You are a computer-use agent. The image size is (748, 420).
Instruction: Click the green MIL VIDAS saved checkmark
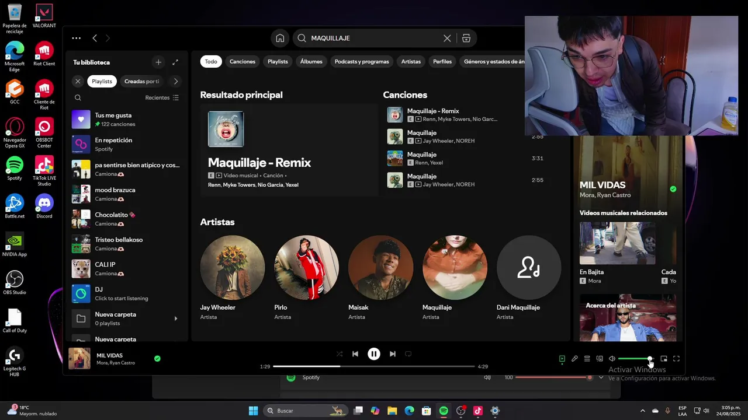tap(157, 359)
